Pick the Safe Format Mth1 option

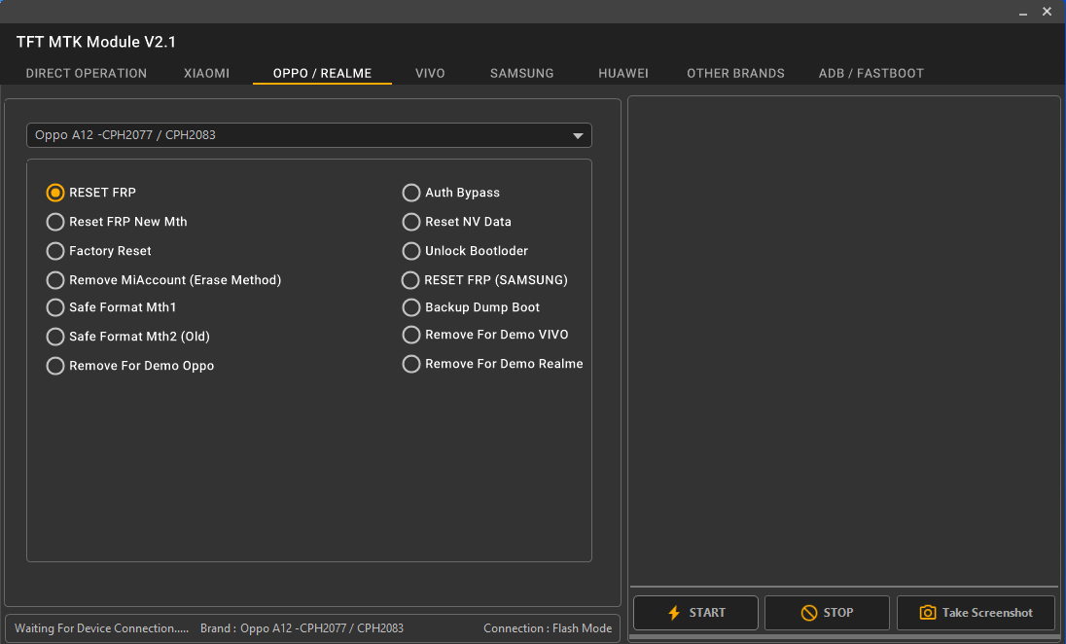pos(55,307)
